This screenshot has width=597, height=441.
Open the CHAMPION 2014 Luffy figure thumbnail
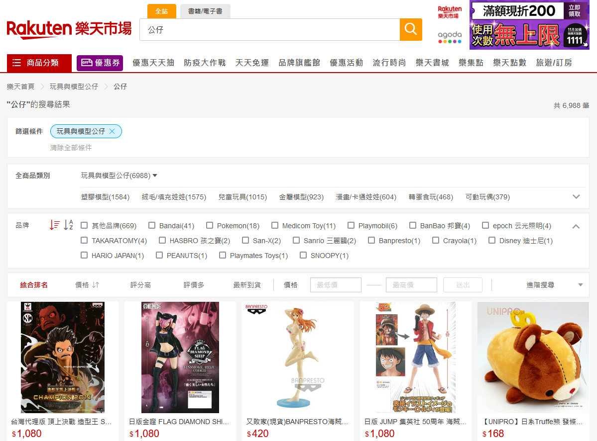[x=62, y=357]
